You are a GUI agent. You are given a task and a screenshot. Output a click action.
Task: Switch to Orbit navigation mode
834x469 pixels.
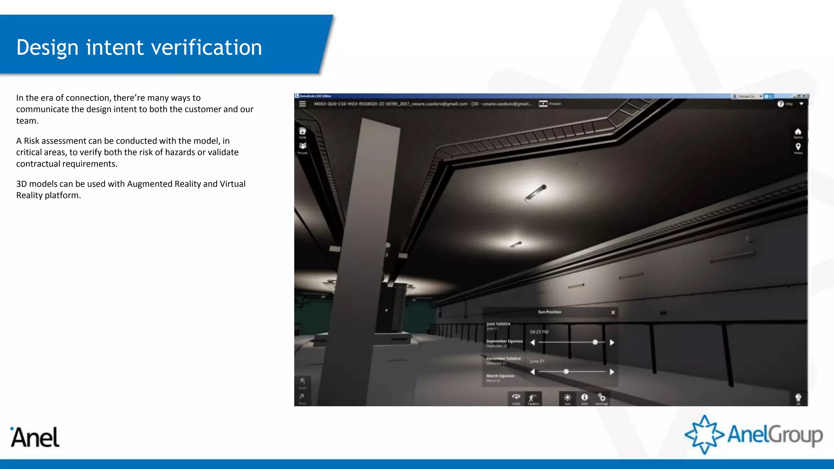pyautogui.click(x=516, y=399)
